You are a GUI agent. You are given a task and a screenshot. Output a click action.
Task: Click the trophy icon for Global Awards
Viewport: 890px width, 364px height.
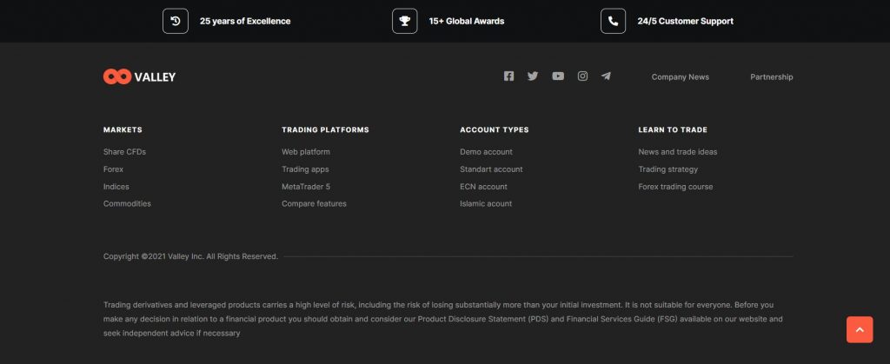pos(404,21)
